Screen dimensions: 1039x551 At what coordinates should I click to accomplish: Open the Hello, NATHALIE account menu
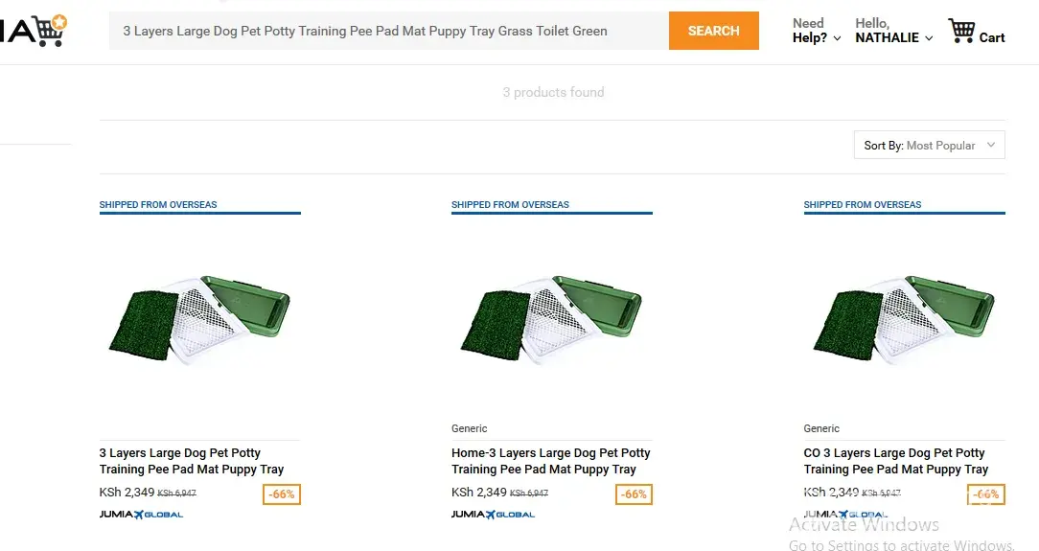coord(893,31)
